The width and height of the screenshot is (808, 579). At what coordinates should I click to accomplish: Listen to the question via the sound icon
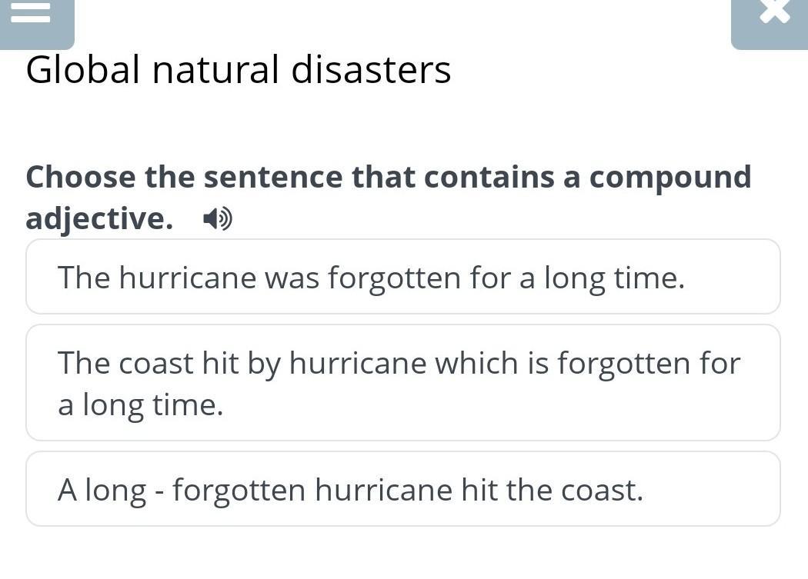click(x=217, y=221)
